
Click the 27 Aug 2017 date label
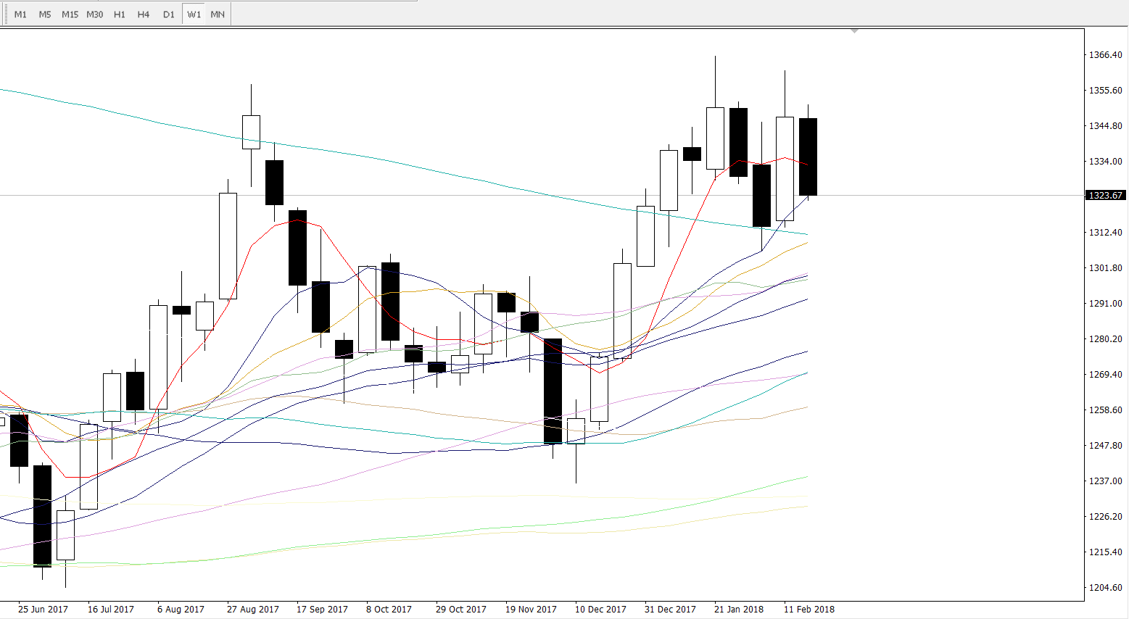252,610
